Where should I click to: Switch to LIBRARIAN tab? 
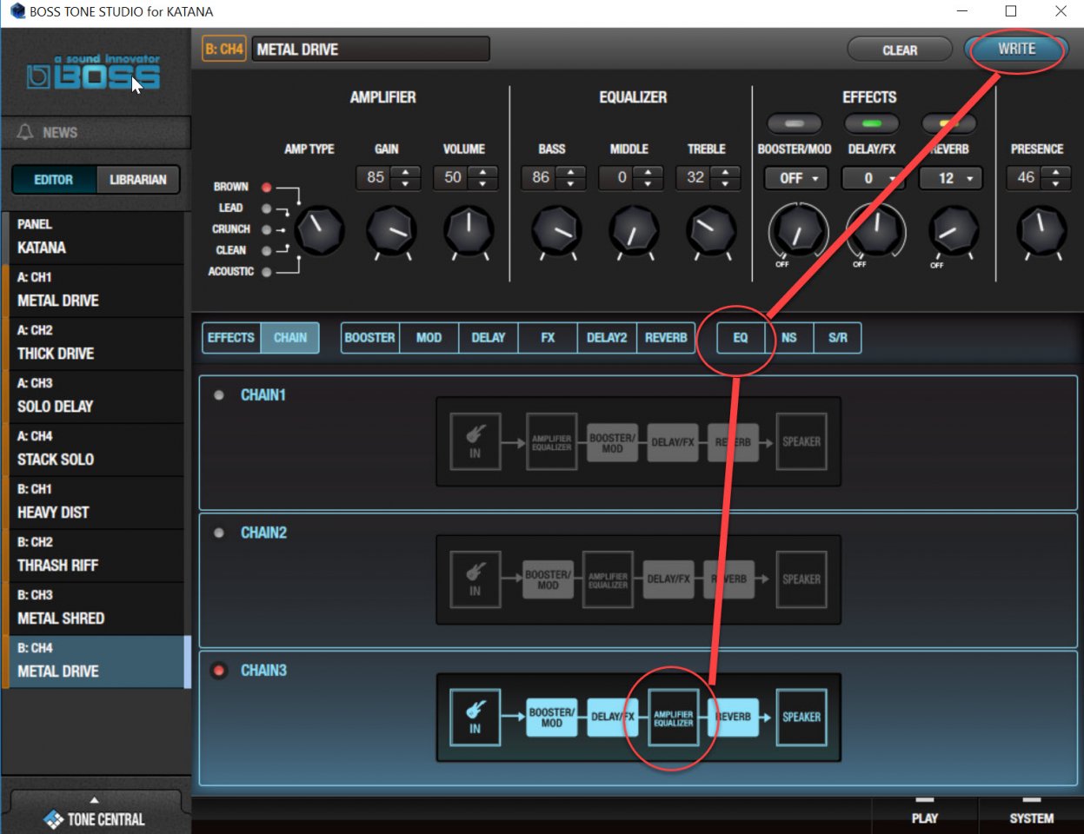tap(138, 180)
